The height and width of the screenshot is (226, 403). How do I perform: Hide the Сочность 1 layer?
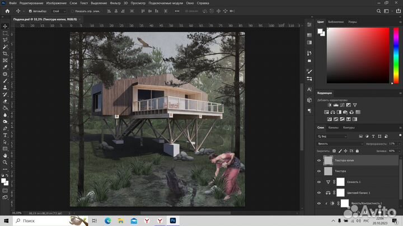coord(319,182)
